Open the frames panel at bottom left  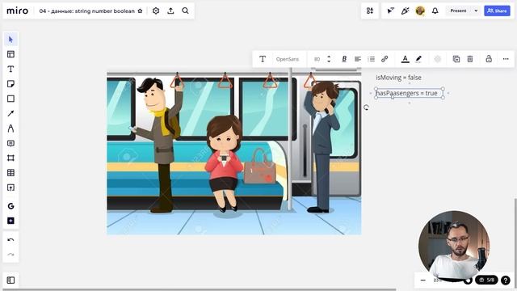[x=11, y=280]
